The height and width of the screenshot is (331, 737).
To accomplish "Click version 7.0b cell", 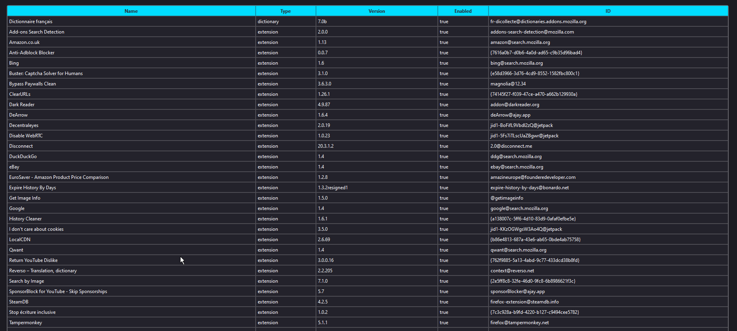I will (x=377, y=22).
